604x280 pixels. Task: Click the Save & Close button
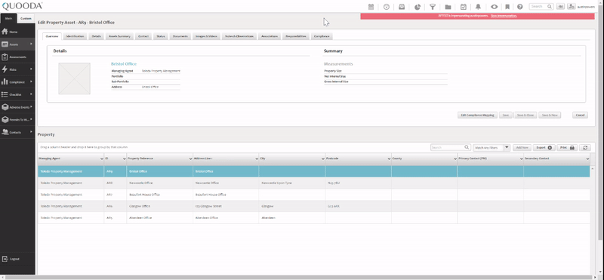pos(525,115)
